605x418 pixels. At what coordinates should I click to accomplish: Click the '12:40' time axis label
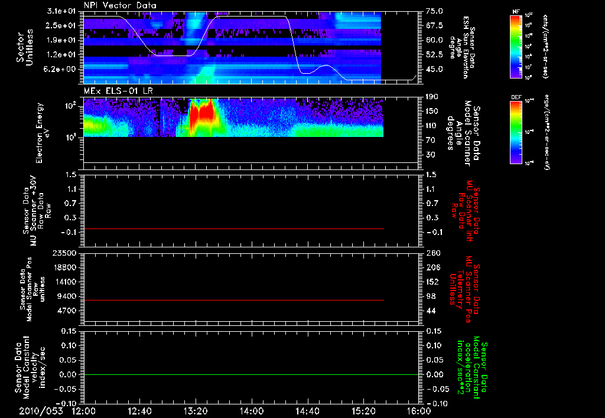(139, 411)
